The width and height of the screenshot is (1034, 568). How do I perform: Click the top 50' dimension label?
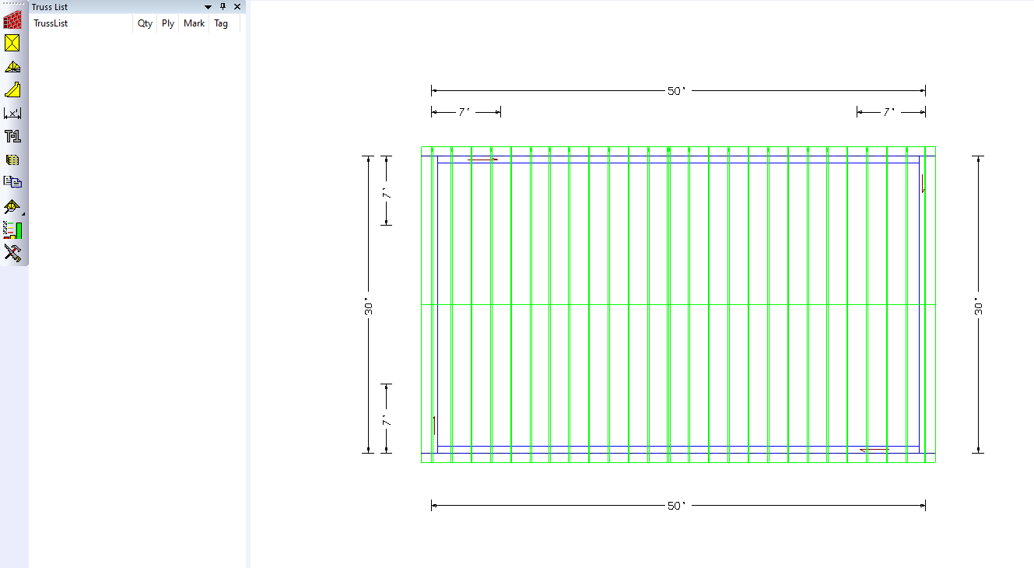[677, 91]
